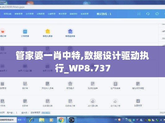Click the 修改密码 link
165x123 pixels.
tap(46, 113)
